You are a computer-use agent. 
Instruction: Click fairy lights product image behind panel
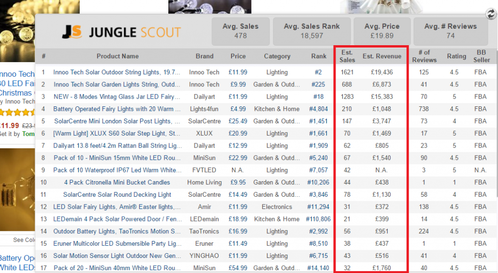(18, 189)
